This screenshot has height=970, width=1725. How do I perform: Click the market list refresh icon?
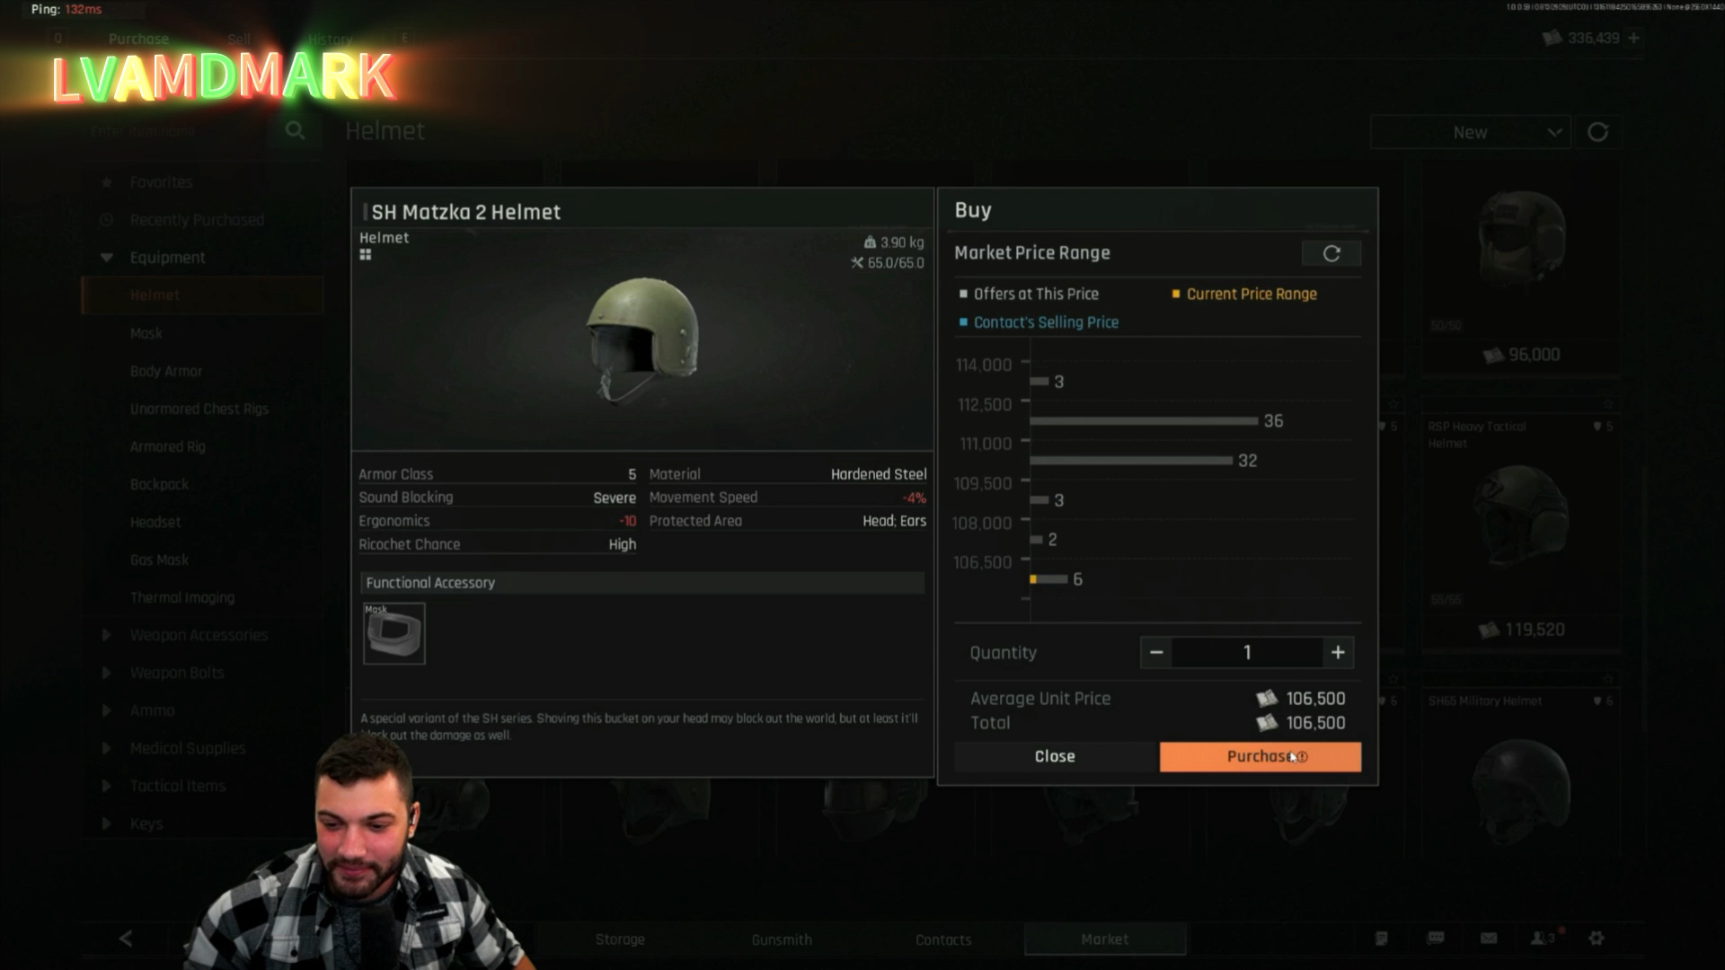point(1597,132)
